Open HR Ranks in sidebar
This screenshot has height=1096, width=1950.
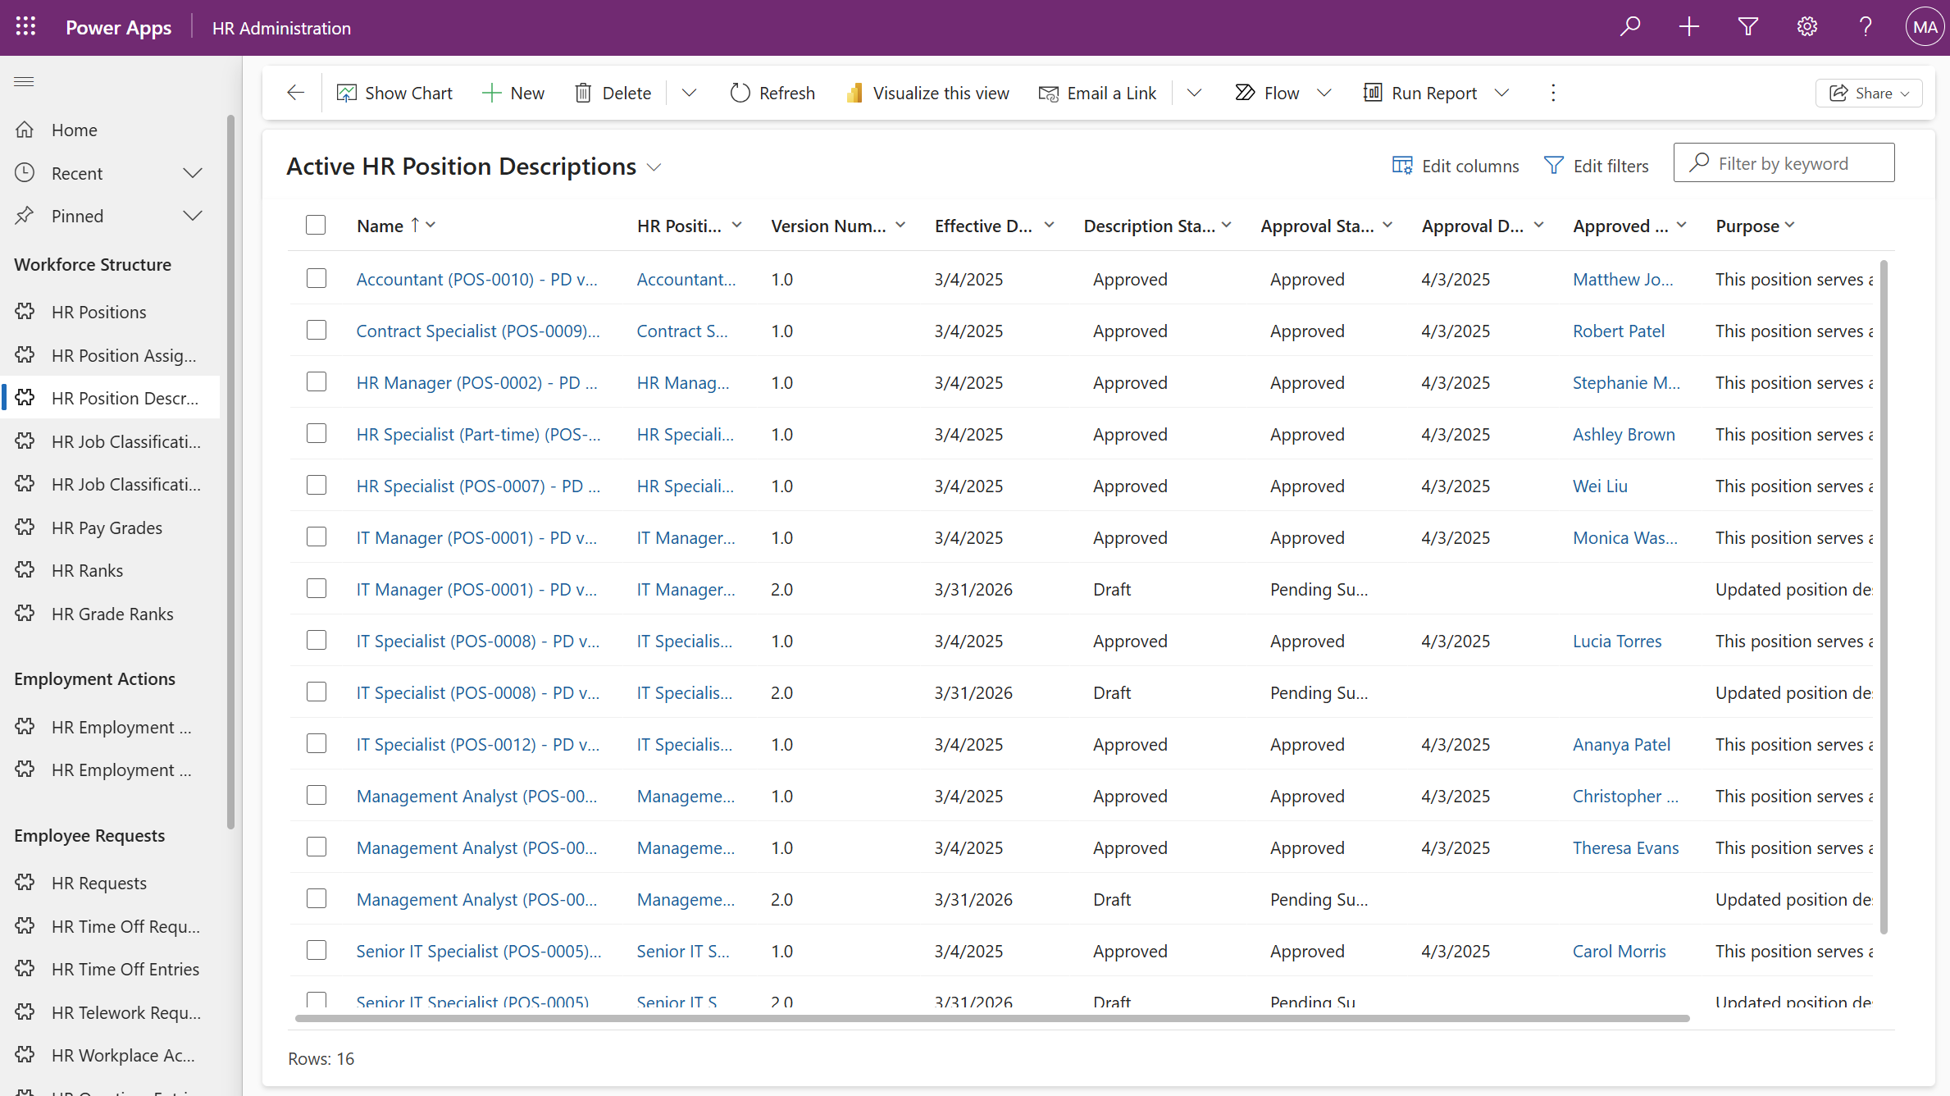click(x=87, y=570)
